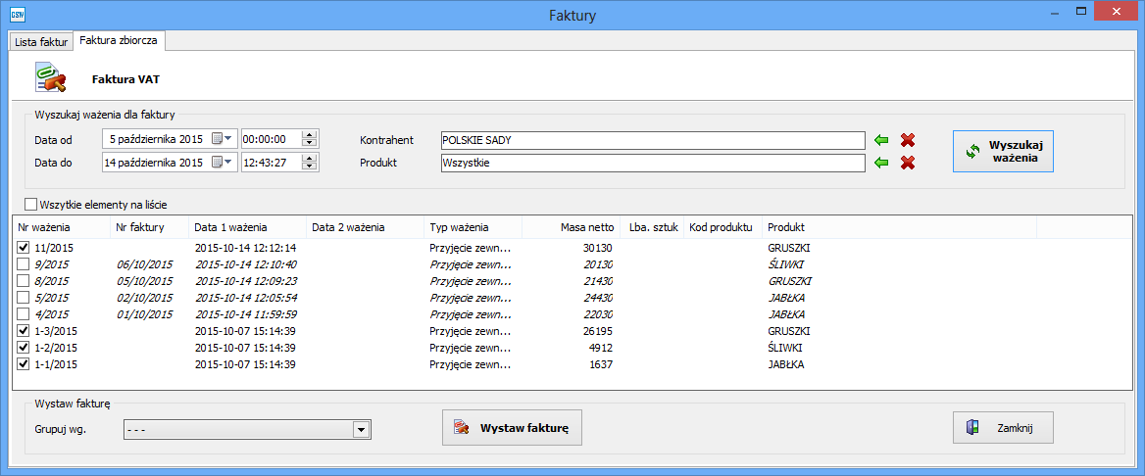Click green arrow next to Produkt field
Viewport: 1145px width, 476px height.
(882, 163)
